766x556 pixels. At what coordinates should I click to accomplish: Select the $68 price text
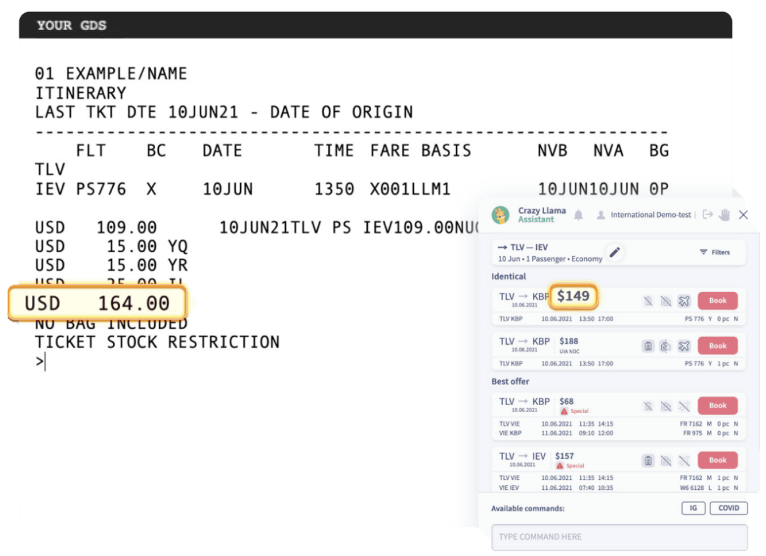tap(567, 401)
